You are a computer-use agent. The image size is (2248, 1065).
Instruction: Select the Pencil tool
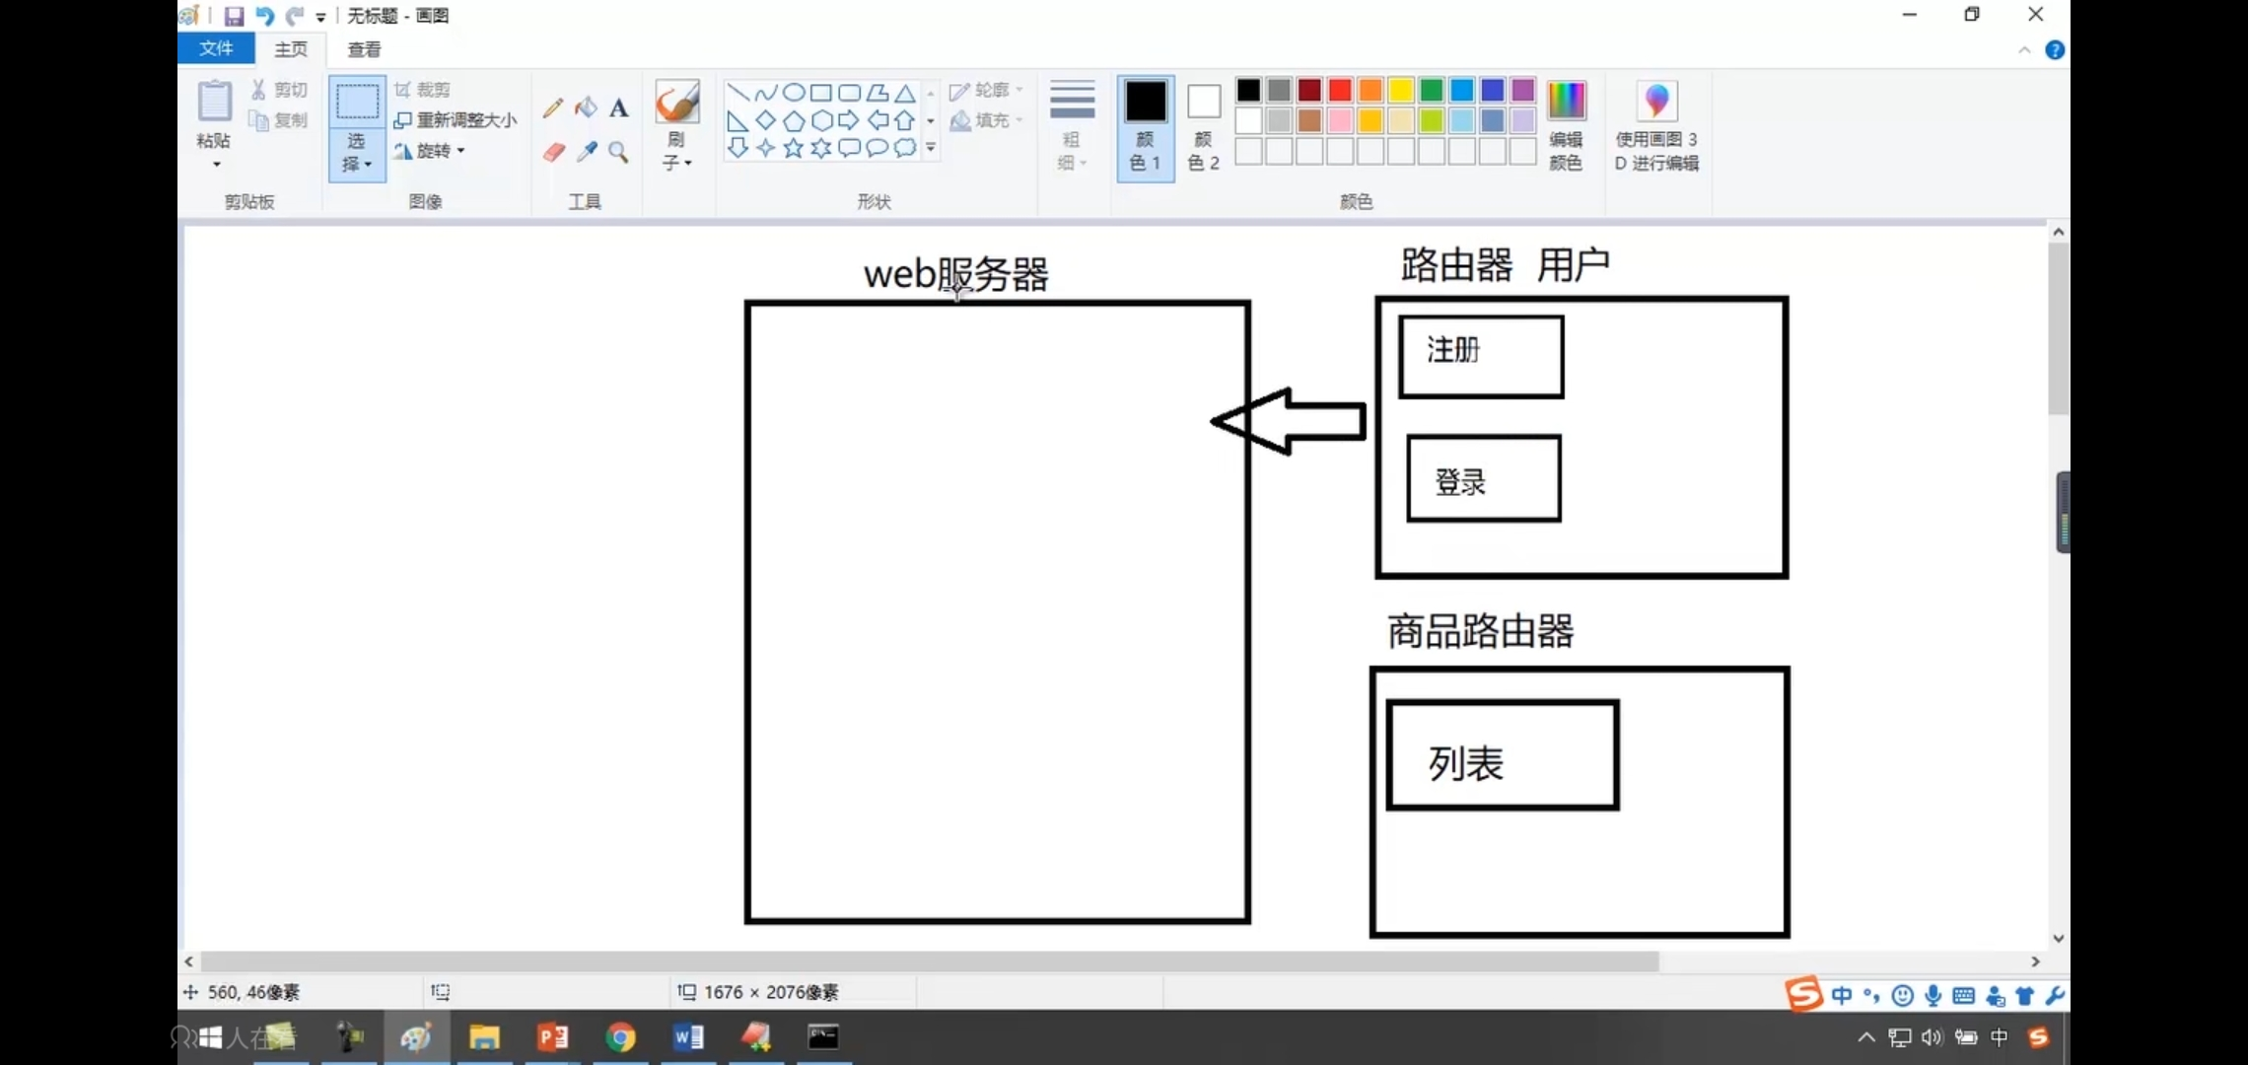tap(552, 107)
